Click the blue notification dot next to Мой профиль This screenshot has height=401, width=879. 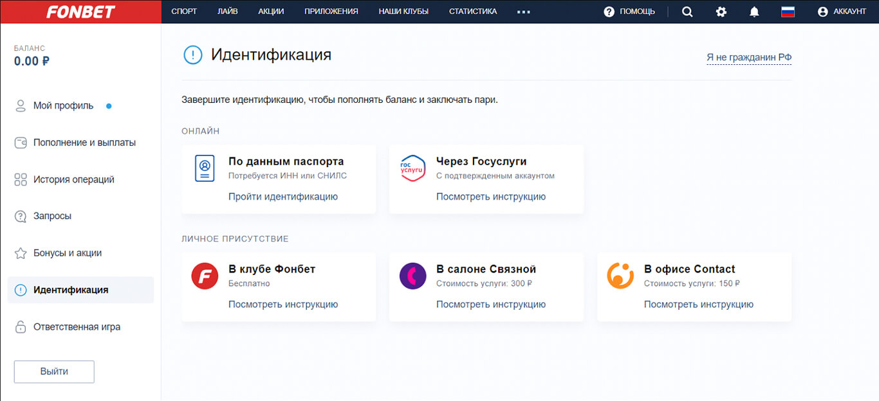click(109, 106)
